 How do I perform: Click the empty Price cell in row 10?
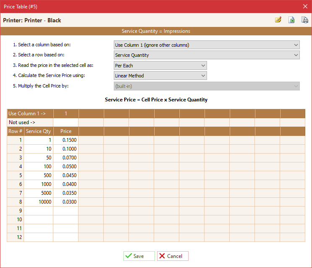coord(66,219)
